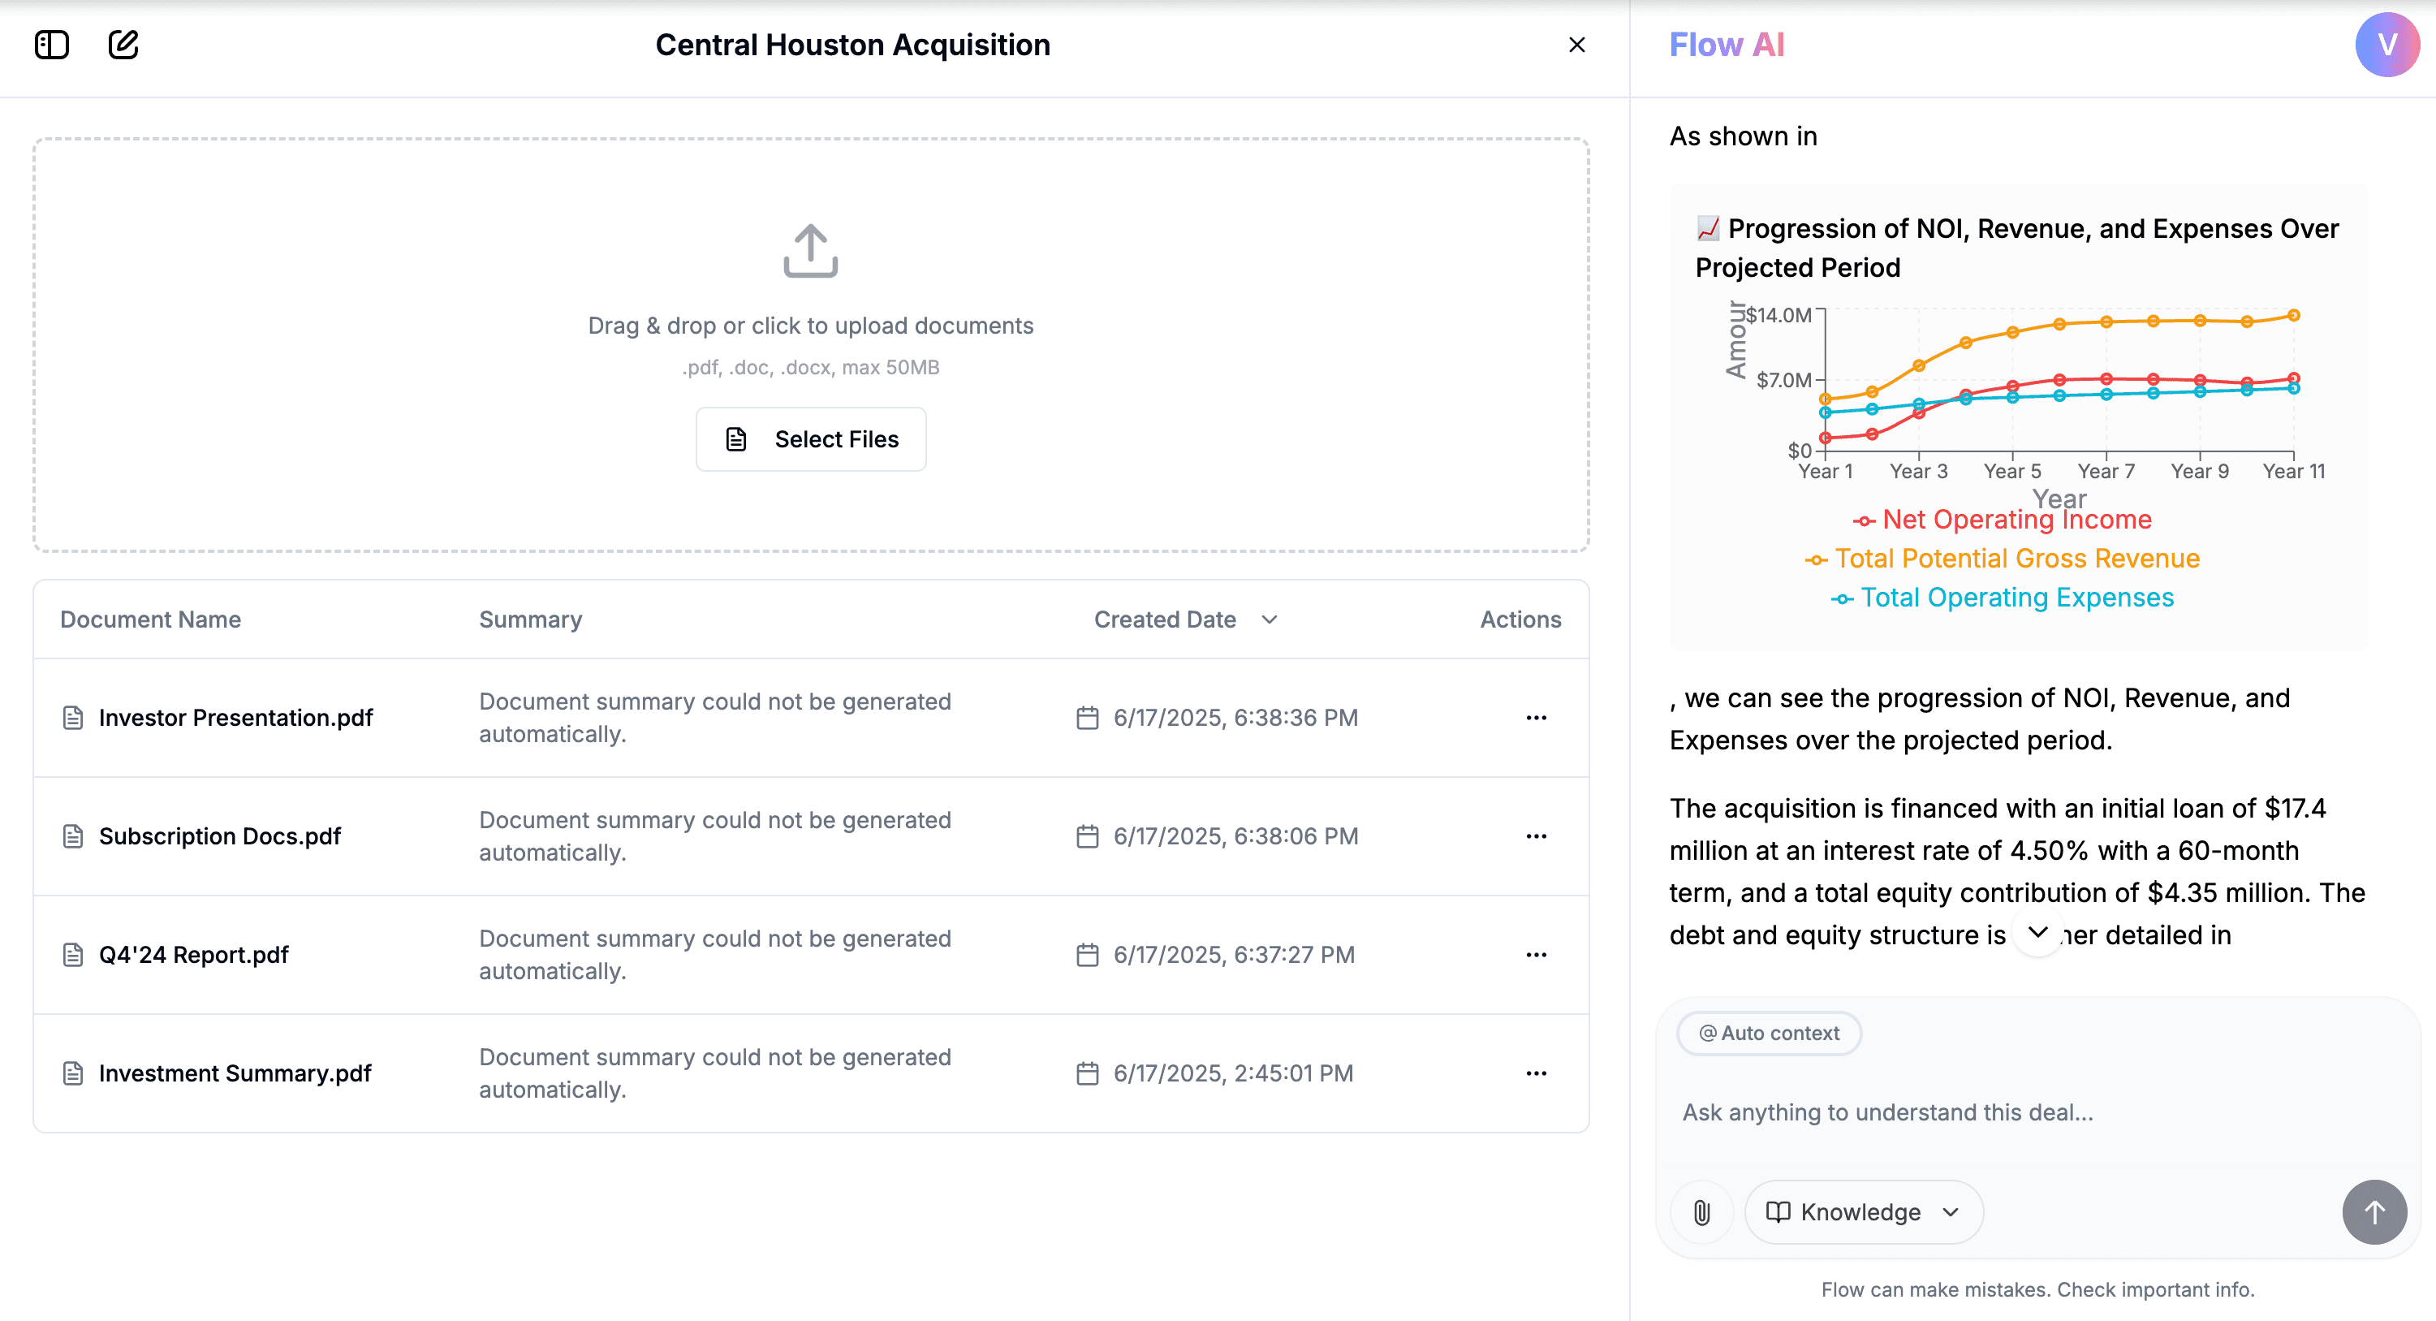Click the upload arrow icon

(810, 251)
